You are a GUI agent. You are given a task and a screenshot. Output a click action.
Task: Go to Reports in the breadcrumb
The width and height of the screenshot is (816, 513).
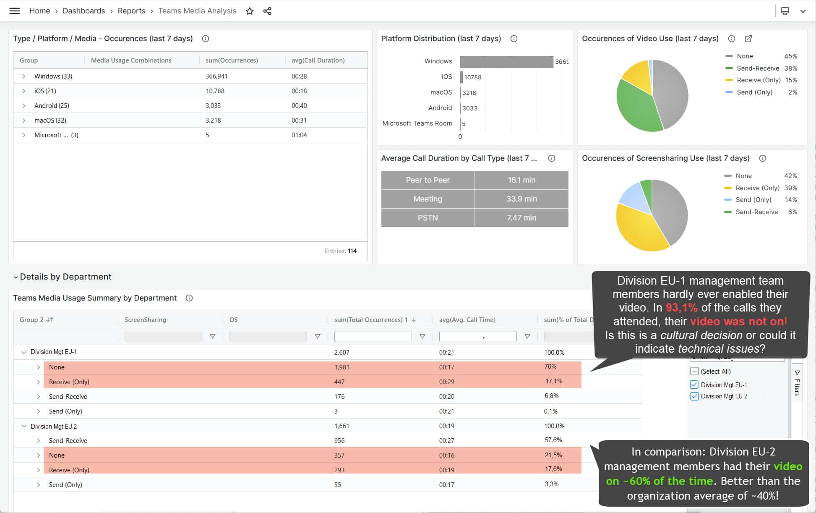click(131, 11)
